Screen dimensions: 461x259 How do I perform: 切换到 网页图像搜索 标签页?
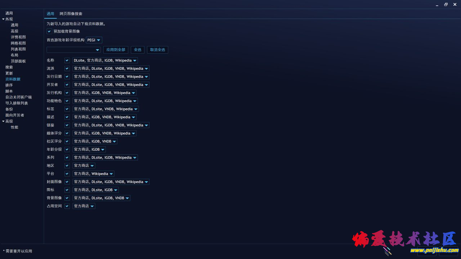pos(71,14)
